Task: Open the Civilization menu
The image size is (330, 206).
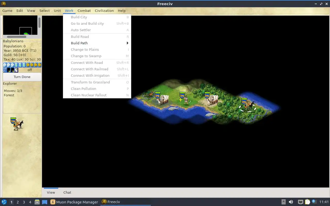Action: [x=104, y=11]
